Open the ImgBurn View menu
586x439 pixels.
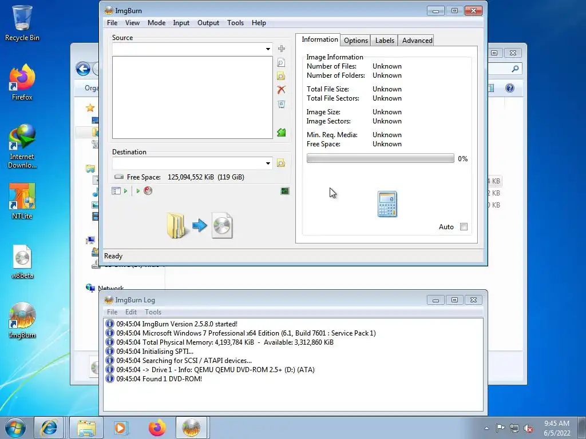tap(132, 23)
